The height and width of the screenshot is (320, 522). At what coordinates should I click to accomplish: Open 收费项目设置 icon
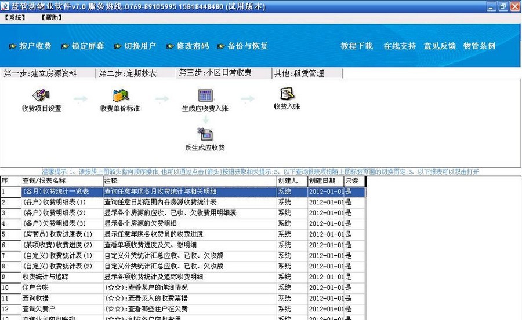click(41, 95)
